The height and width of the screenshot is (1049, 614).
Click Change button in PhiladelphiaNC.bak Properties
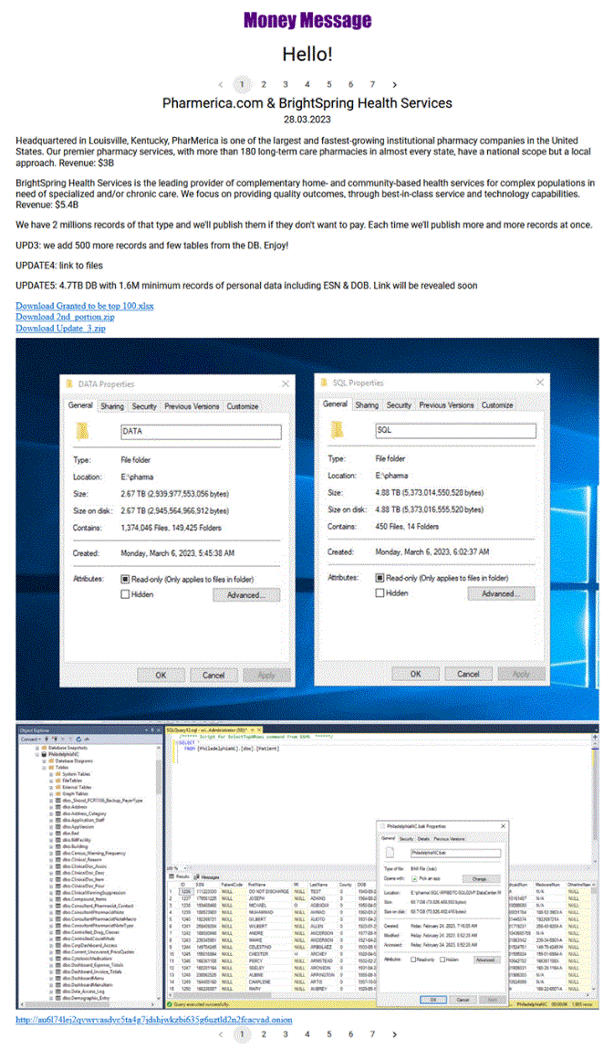[481, 879]
